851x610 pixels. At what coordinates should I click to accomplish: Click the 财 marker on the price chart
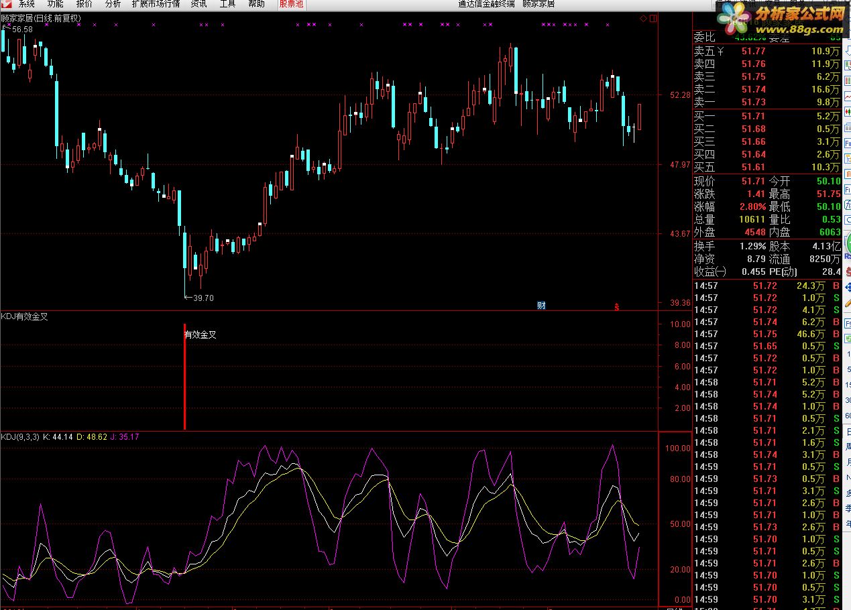542,306
